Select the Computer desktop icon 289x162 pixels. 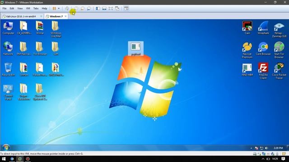[8, 28]
